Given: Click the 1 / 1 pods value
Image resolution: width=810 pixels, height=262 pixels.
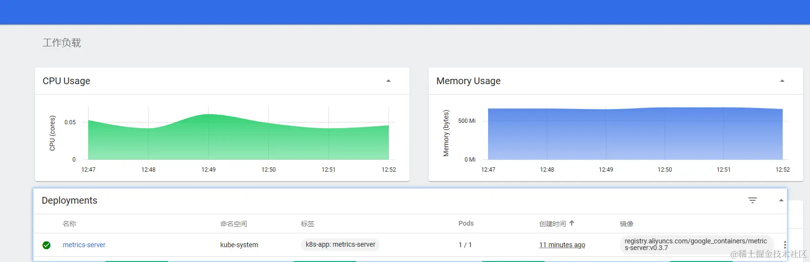Looking at the screenshot, I should click(x=465, y=245).
